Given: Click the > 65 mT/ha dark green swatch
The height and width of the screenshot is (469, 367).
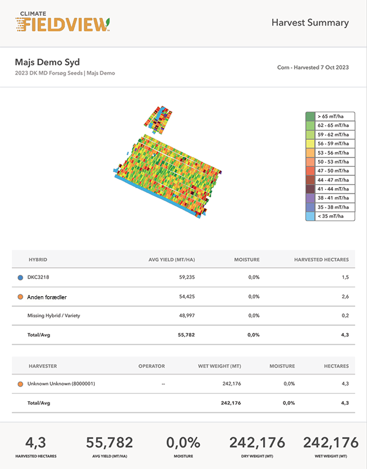Looking at the screenshot, I should 310,117.
